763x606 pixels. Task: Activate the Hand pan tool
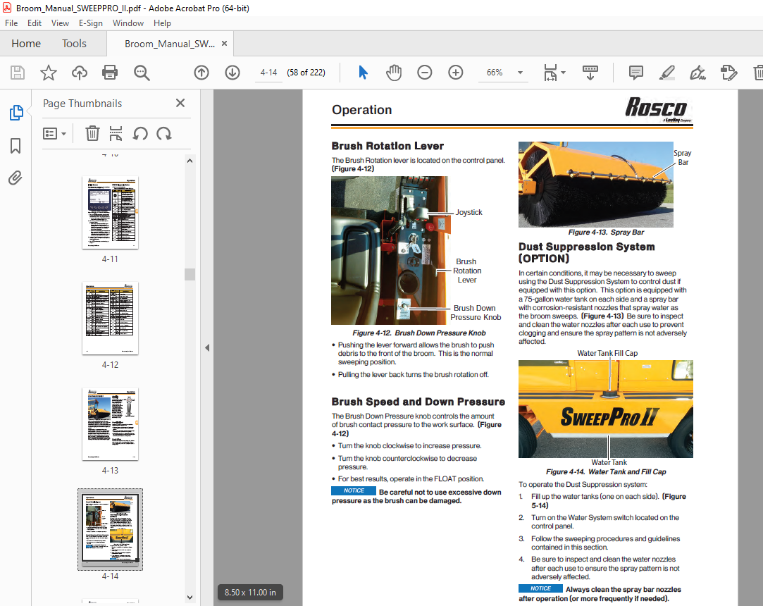coord(394,73)
